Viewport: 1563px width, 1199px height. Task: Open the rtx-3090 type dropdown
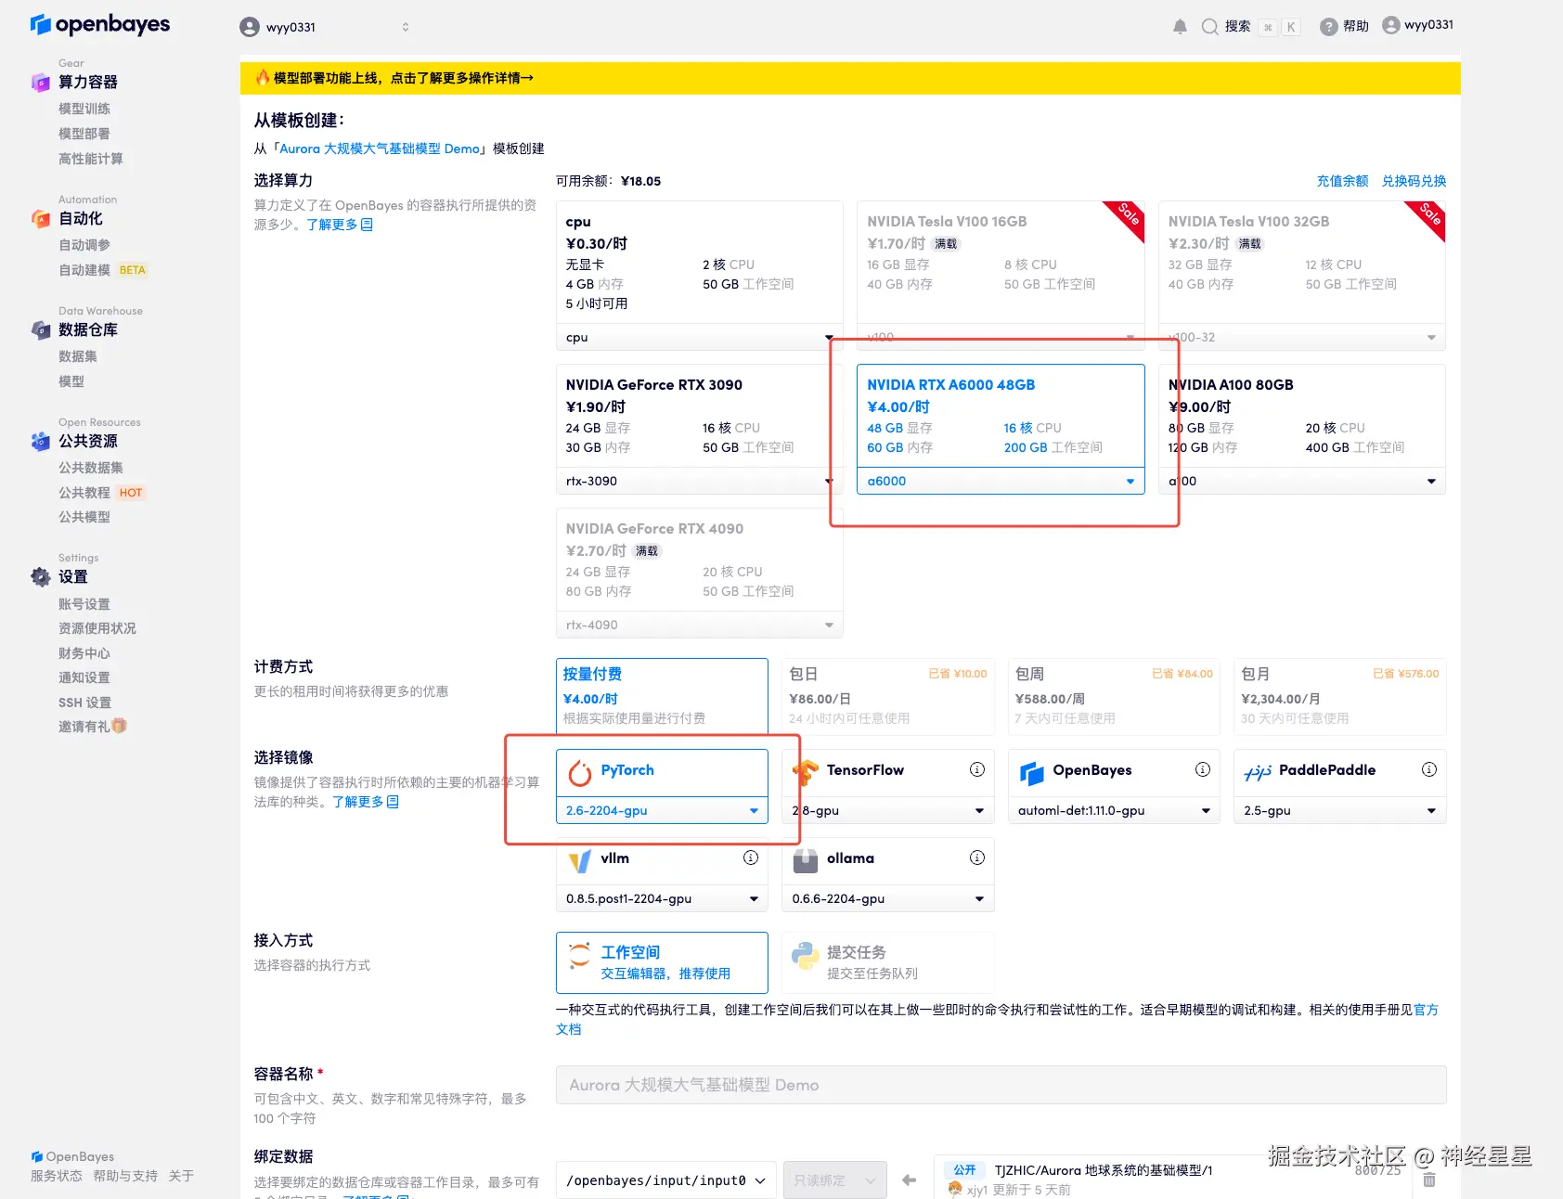pyautogui.click(x=700, y=481)
